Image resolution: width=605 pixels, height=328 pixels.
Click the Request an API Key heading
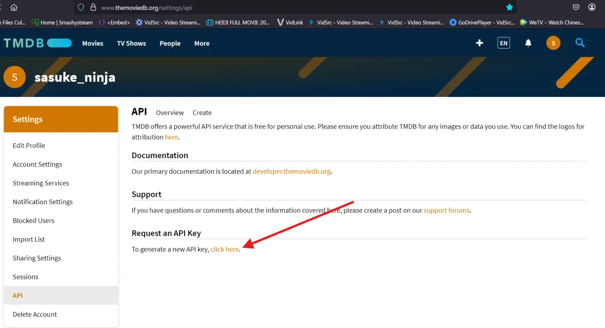(166, 233)
